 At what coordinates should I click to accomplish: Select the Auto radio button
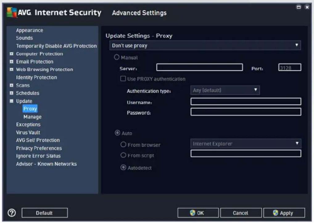(x=117, y=133)
